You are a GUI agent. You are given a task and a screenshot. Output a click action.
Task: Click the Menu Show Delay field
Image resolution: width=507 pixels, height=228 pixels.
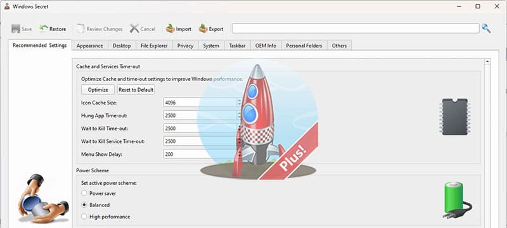203,155
